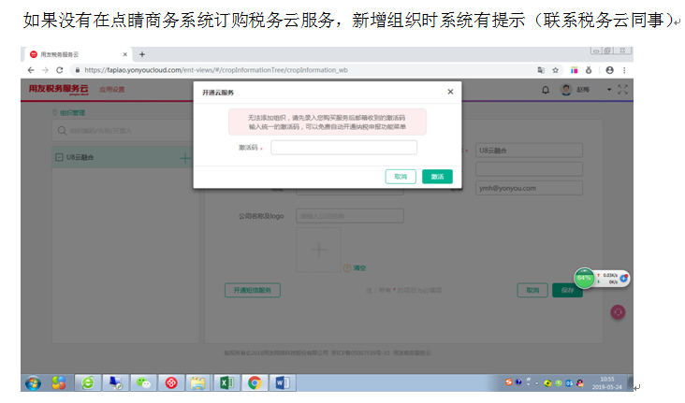Click the user avatar picture
Screen dimensions: 685x403
tap(566, 90)
